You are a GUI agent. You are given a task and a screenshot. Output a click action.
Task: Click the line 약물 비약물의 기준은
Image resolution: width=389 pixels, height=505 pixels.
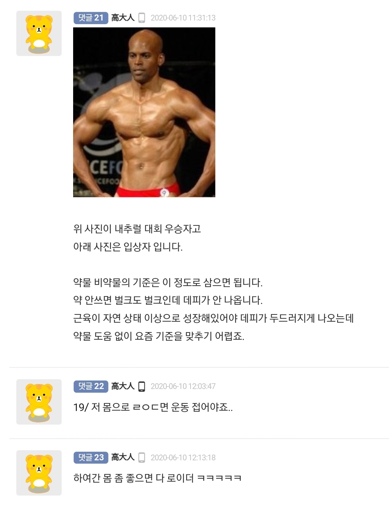pyautogui.click(x=168, y=282)
